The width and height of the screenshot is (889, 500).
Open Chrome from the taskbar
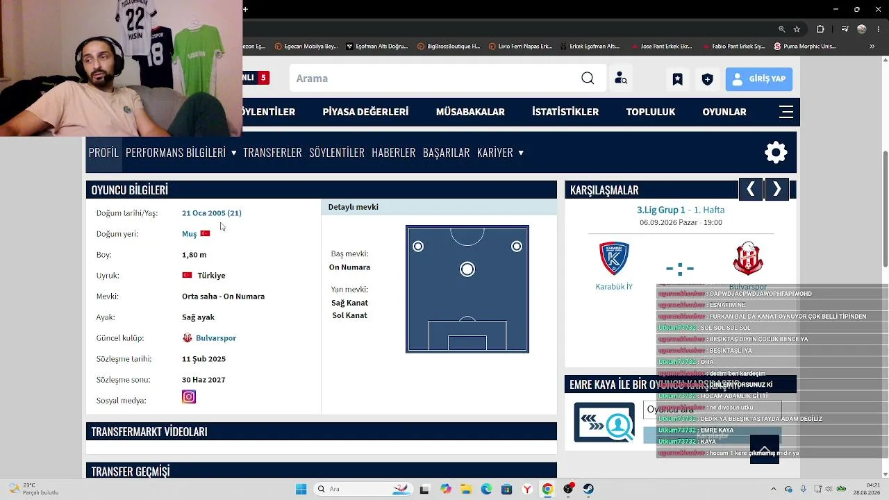pos(547,489)
